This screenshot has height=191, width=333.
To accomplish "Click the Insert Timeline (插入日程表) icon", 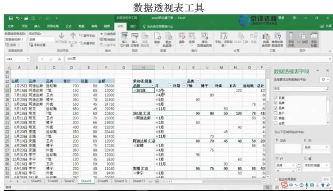I will coord(135,36).
